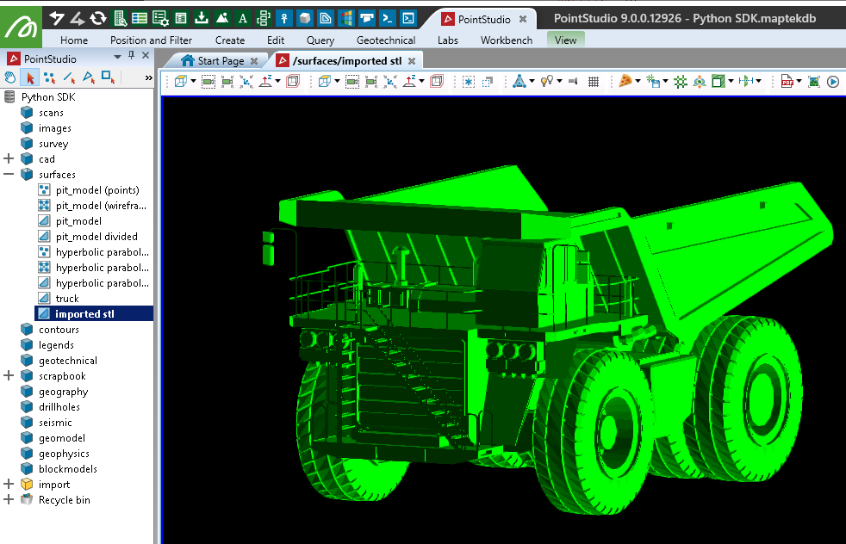Open the Geotechnical ribbon tab

385,40
